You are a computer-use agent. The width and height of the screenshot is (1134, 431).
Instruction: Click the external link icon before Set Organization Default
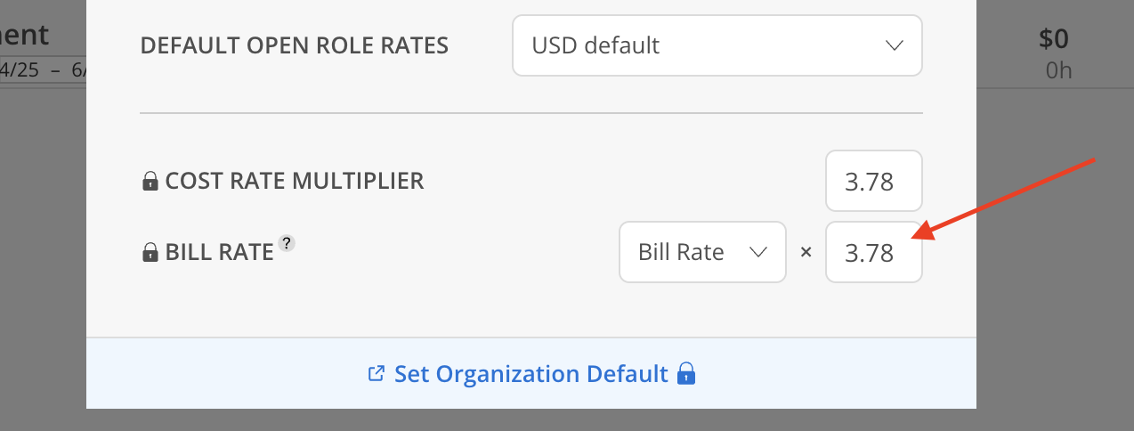(x=377, y=373)
